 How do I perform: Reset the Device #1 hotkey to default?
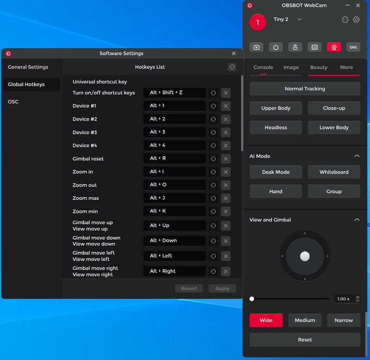(x=213, y=106)
